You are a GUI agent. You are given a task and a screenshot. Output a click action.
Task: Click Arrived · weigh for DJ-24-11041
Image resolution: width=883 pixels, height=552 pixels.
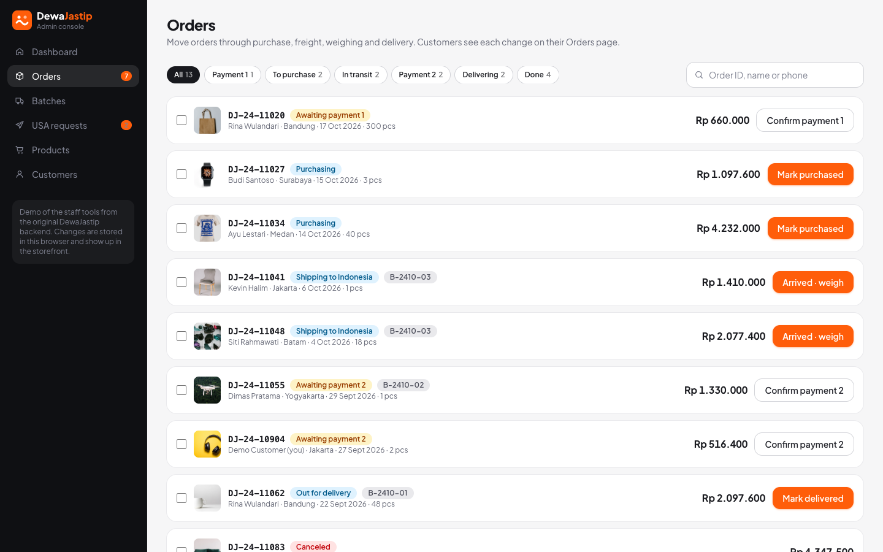click(813, 282)
